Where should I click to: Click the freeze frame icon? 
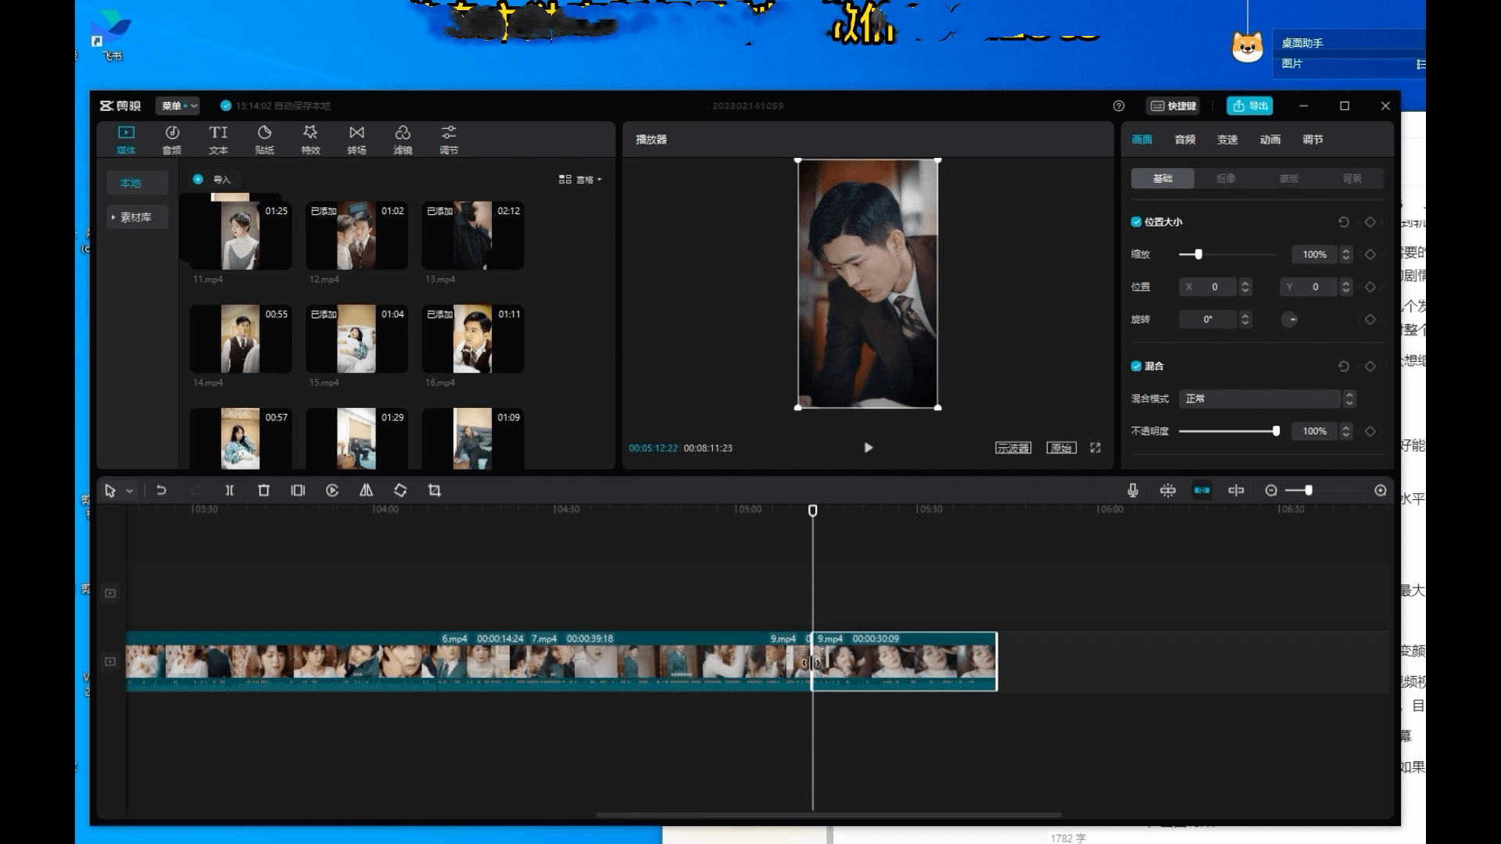[298, 491]
